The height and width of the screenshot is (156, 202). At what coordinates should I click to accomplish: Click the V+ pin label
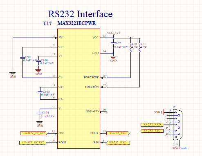click(x=61, y=56)
